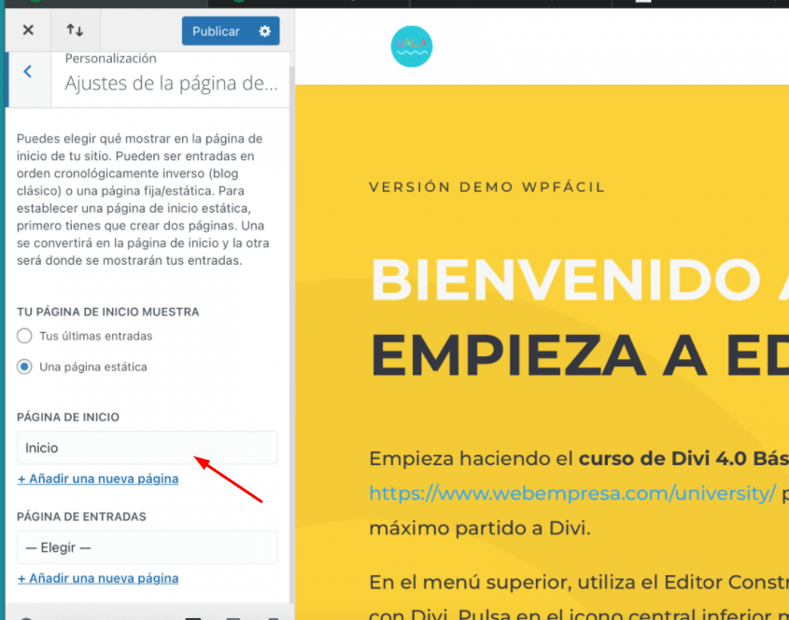Click the 'BIENVENIDO' headline in preview
This screenshot has height=620, width=789.
[566, 280]
